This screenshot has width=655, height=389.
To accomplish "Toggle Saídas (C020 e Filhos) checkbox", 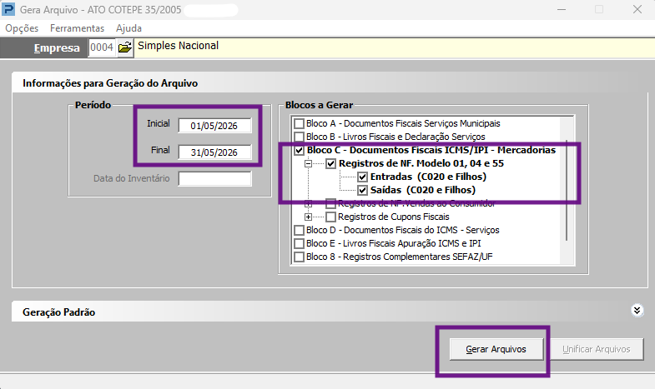I will pos(363,191).
